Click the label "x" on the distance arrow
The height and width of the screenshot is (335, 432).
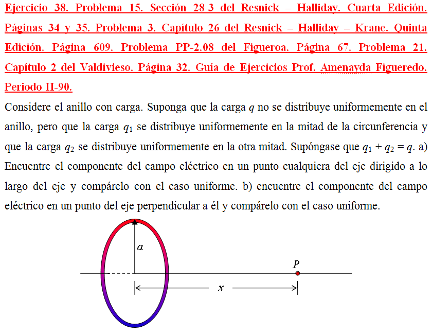pos(221,288)
